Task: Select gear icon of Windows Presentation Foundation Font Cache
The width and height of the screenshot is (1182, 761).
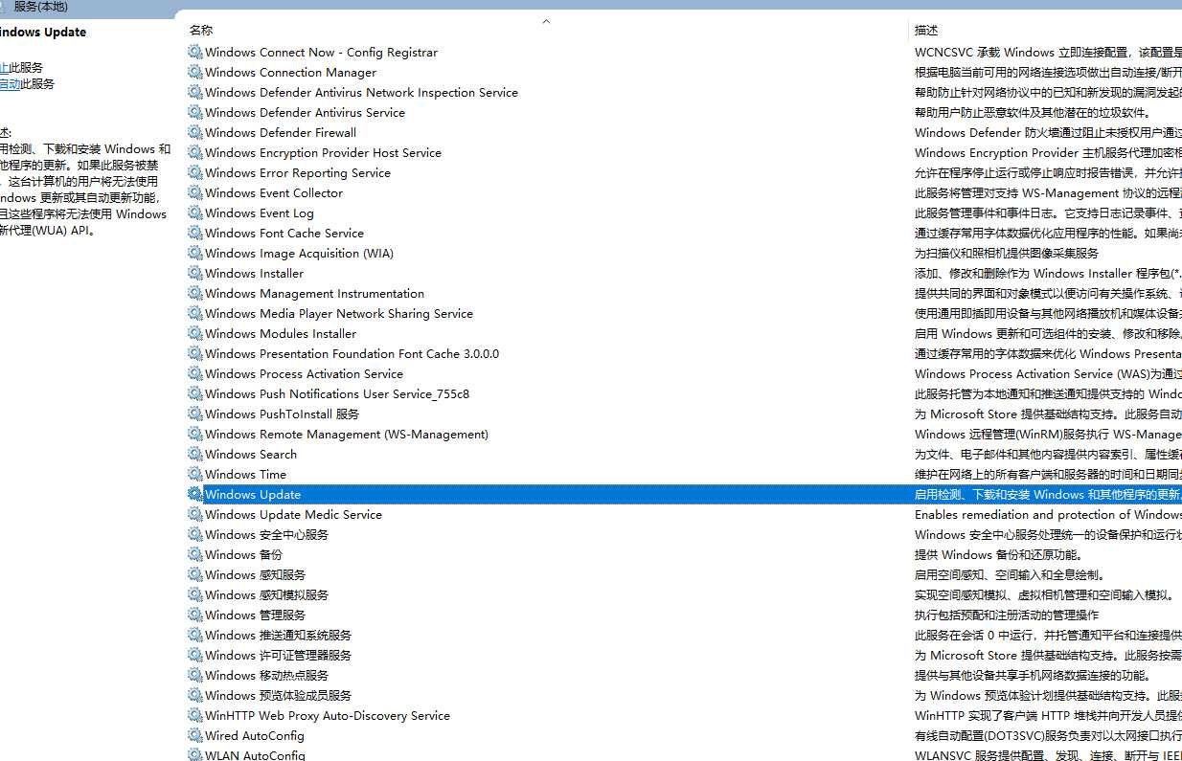Action: pyautogui.click(x=195, y=354)
